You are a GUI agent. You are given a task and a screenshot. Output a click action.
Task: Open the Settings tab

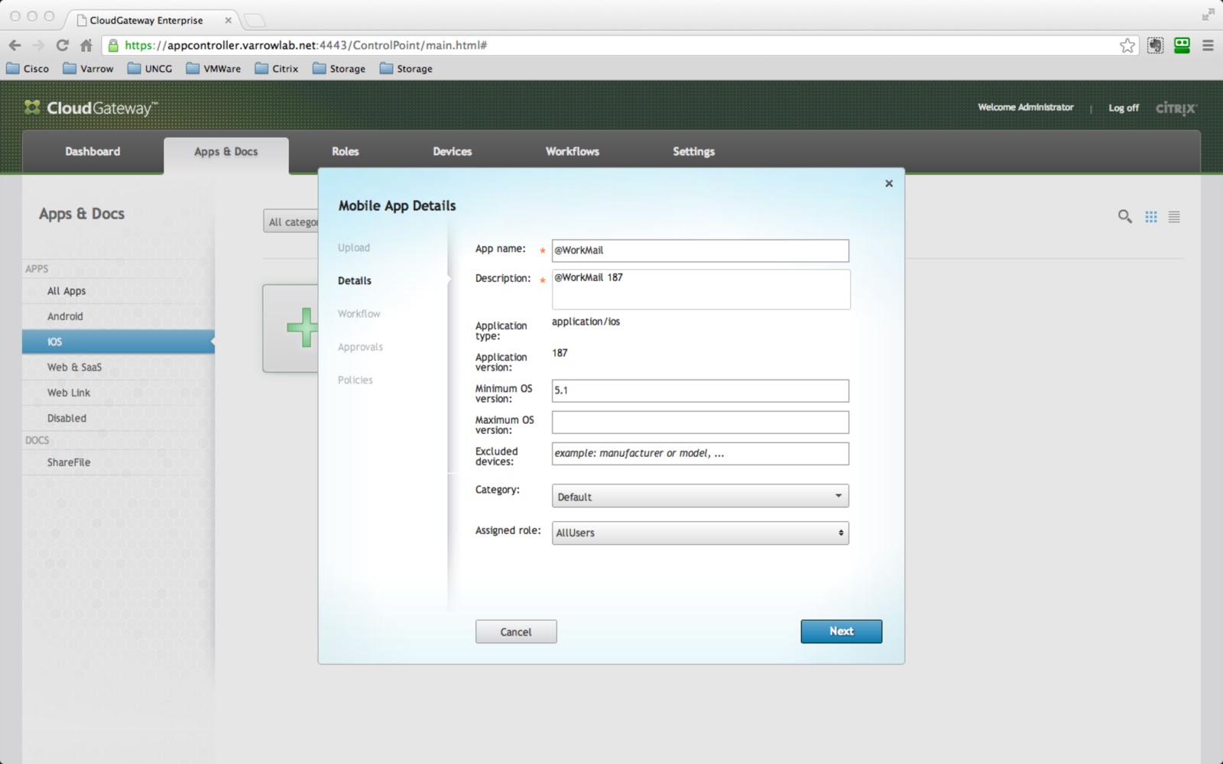[x=694, y=151]
